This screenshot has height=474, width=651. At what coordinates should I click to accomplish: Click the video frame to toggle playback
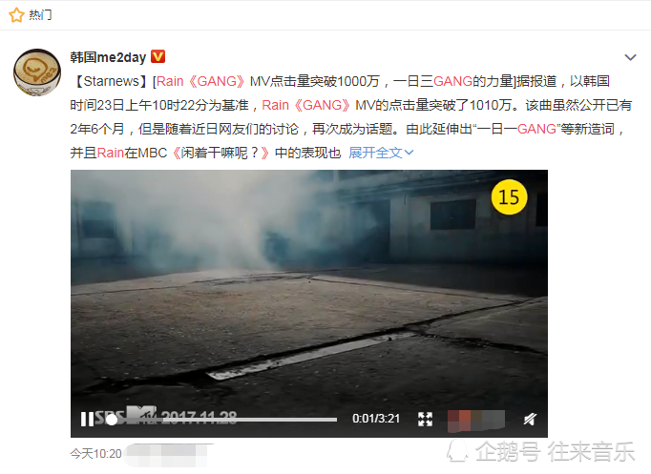[309, 290]
